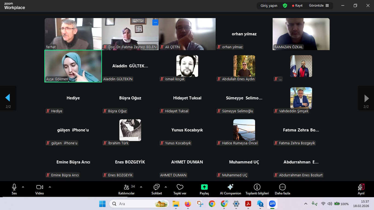Open the three-dot menu on Fatıma Zeynep BELEN's video
Viewport: 374px width, 210px height.
(155, 22)
